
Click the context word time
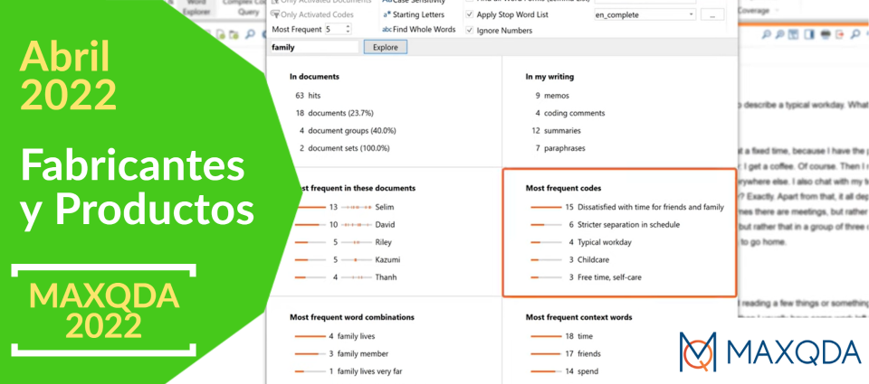[561, 336]
